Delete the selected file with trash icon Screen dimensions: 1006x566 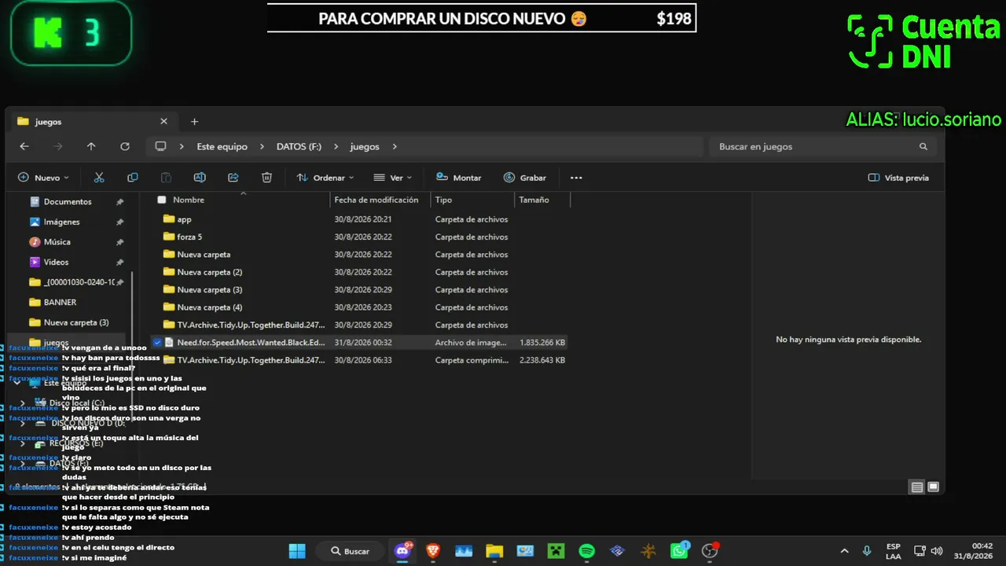pyautogui.click(x=266, y=178)
